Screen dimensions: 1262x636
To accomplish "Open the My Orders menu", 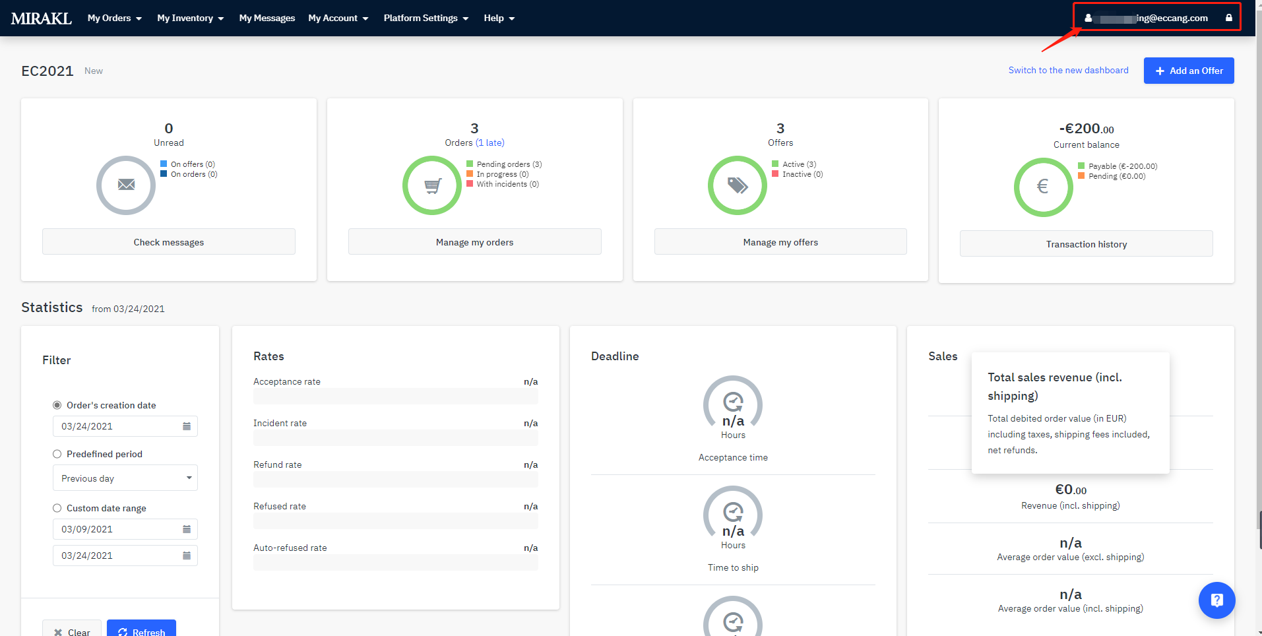I will pos(115,18).
